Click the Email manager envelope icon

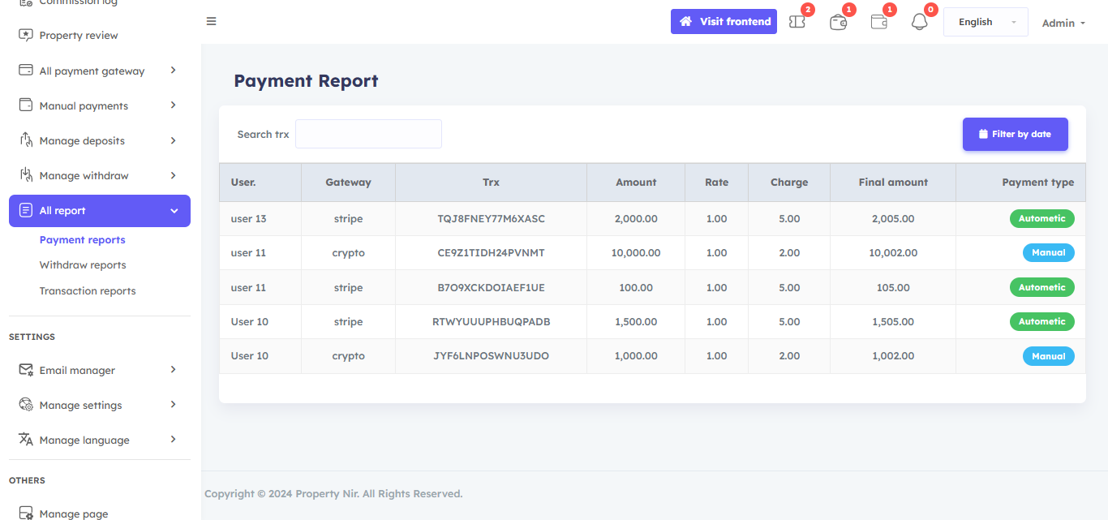[x=26, y=370]
